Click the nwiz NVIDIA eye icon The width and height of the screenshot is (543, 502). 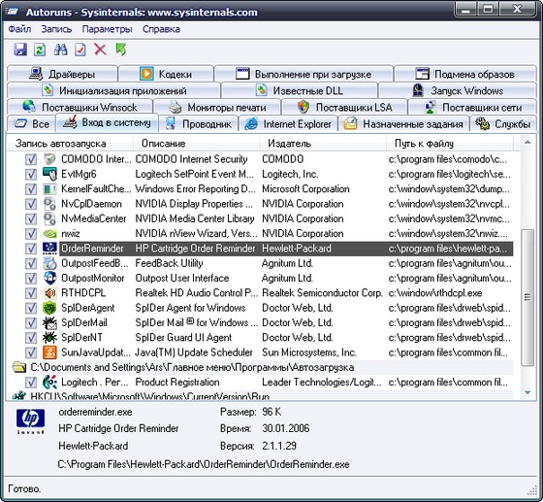49,234
